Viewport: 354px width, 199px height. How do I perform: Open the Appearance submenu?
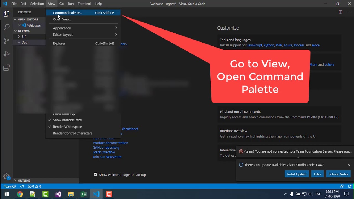click(84, 28)
